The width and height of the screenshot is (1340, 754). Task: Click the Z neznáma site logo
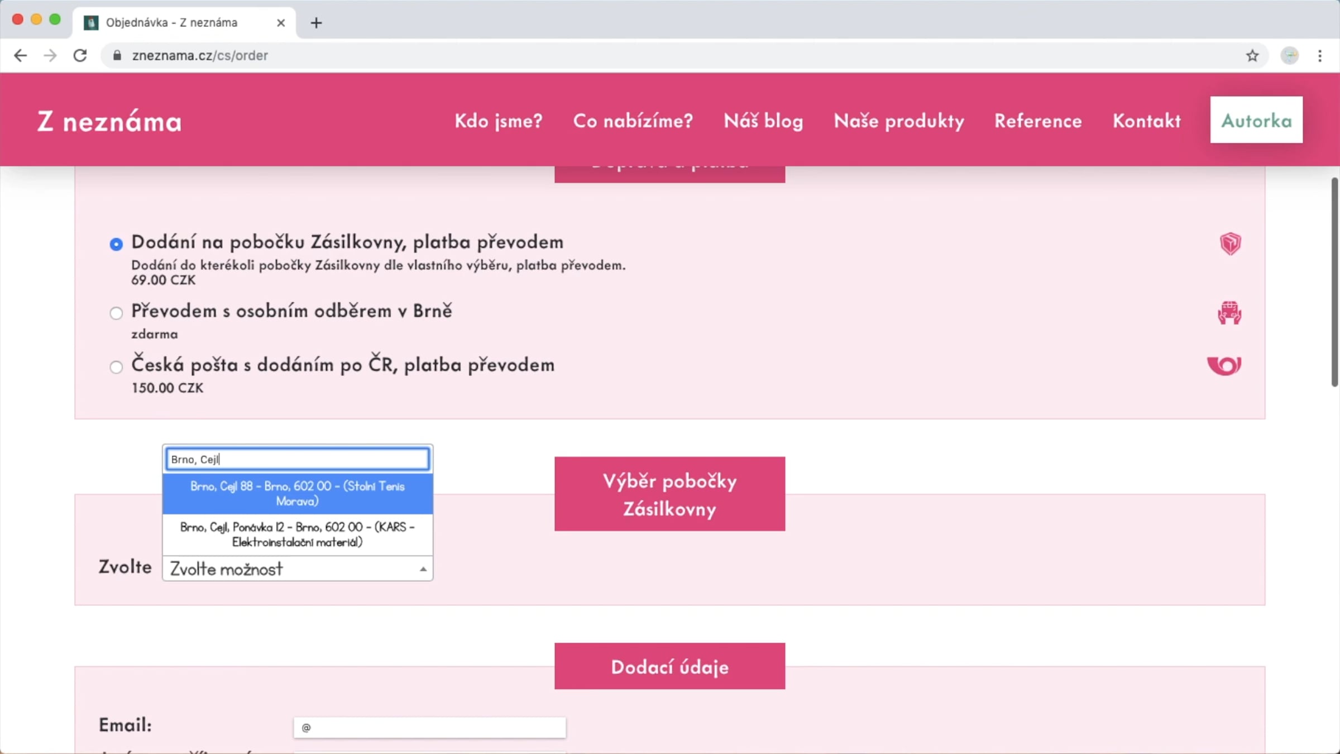click(x=109, y=121)
